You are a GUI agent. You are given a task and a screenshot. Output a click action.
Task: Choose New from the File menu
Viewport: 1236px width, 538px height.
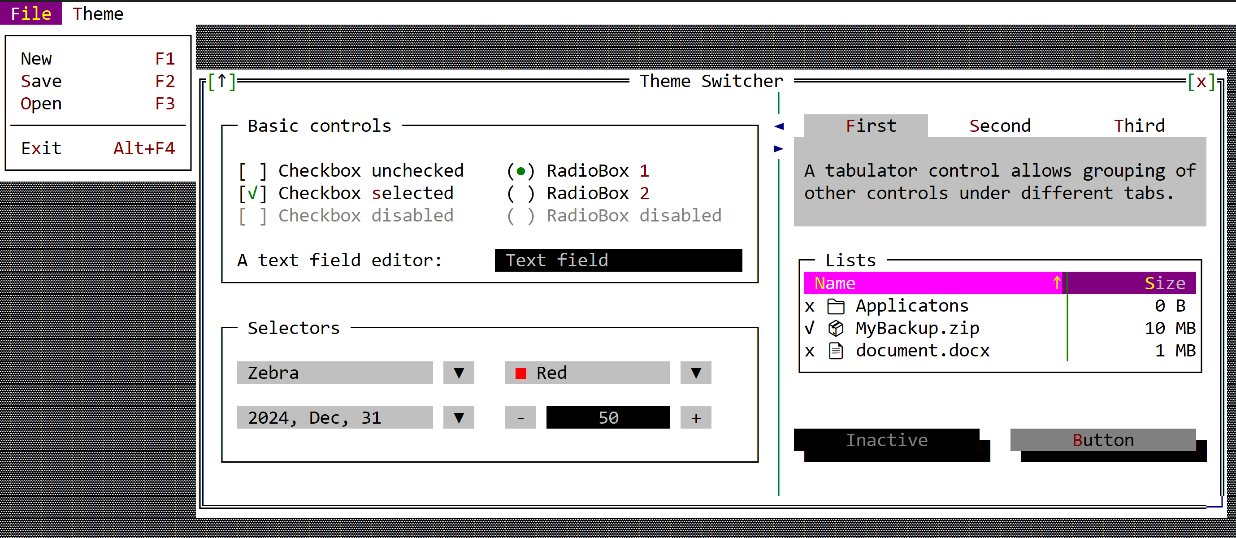(98, 59)
